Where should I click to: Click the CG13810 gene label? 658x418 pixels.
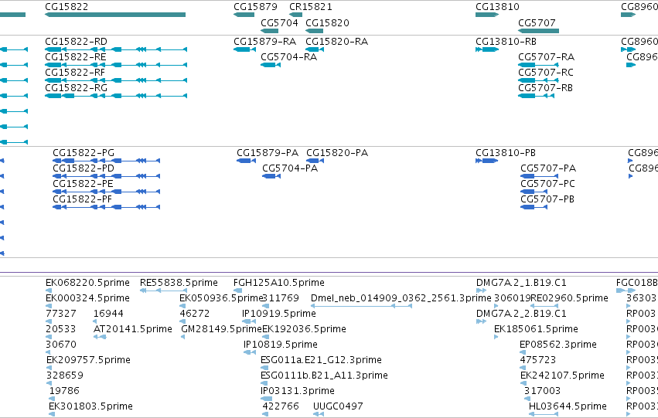pyautogui.click(x=497, y=7)
